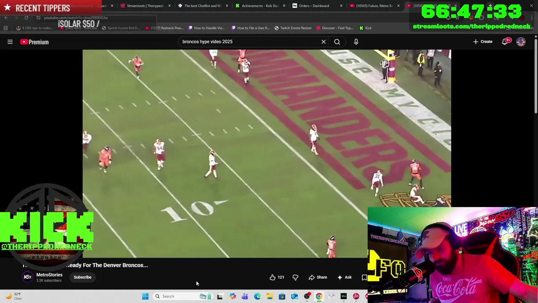Save the video with the bookmark icon

tap(364, 277)
